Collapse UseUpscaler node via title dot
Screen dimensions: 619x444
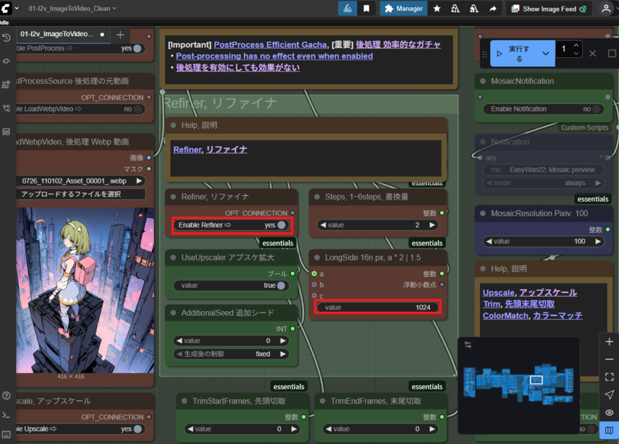(173, 257)
